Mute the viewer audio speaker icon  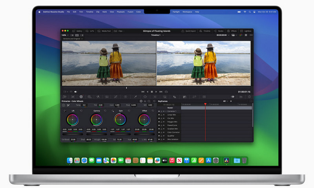[x=76, y=92]
